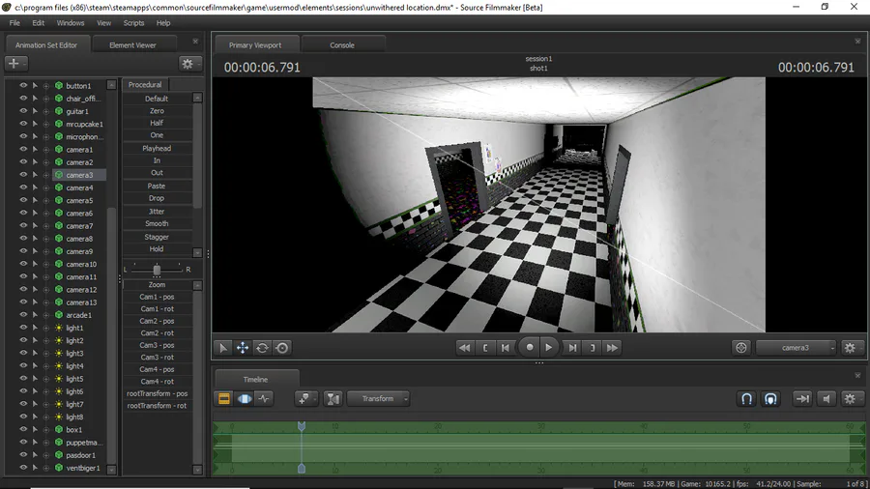Image resolution: width=870 pixels, height=489 pixels.
Task: Close the Animation Set Editor panel
Action: point(195,42)
